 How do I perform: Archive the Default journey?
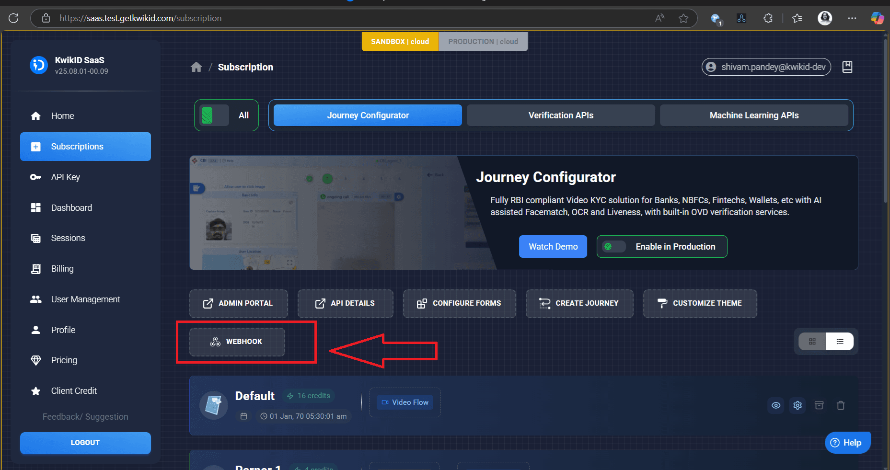click(x=819, y=405)
